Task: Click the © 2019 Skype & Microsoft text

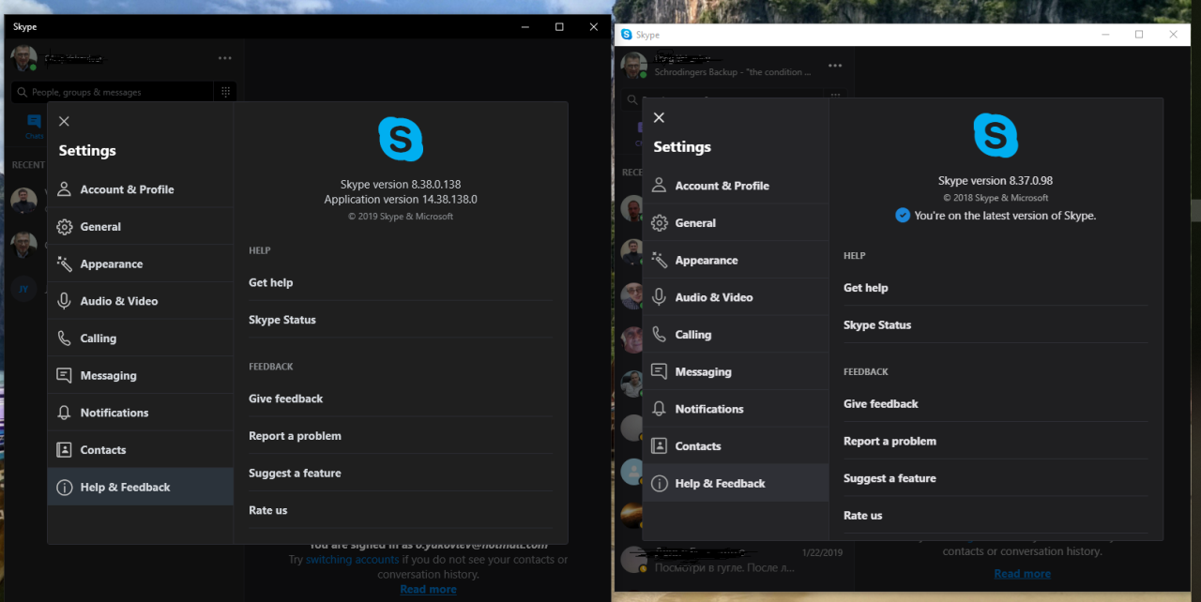Action: coord(401,217)
